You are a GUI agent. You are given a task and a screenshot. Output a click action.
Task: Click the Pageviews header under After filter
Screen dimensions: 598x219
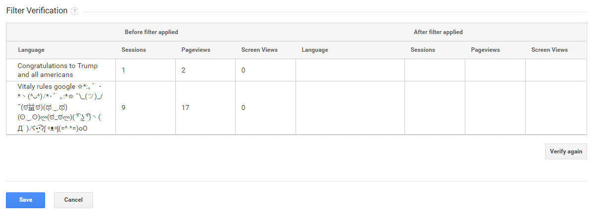tap(485, 50)
